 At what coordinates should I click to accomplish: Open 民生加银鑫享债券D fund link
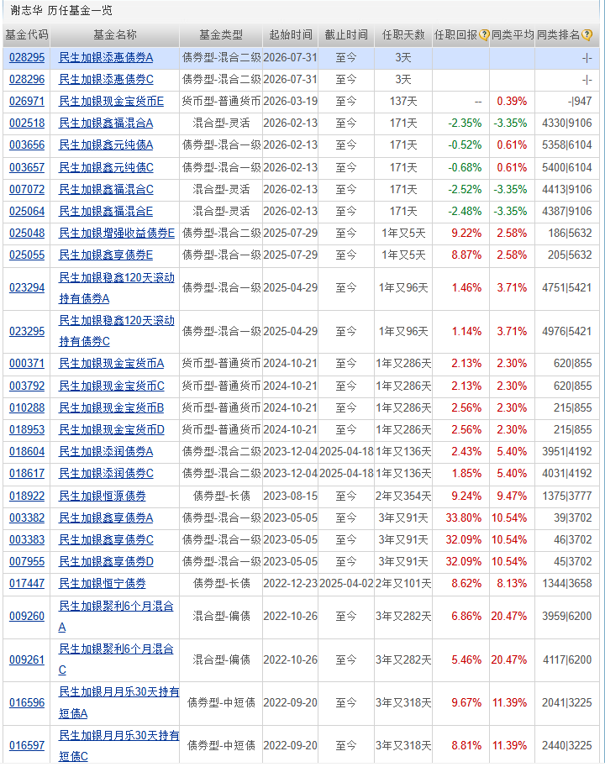click(x=106, y=561)
